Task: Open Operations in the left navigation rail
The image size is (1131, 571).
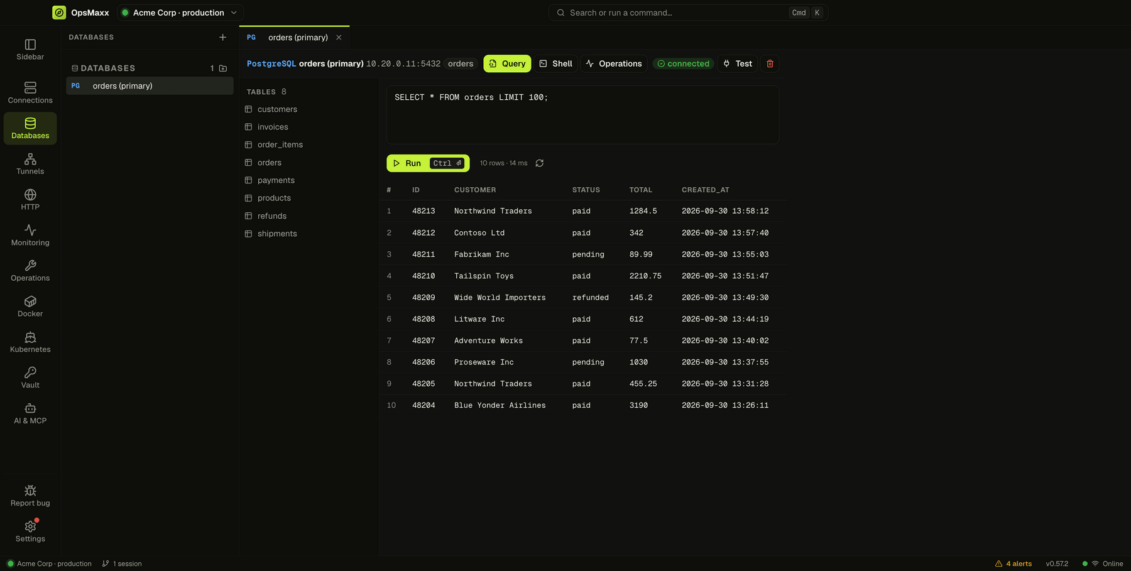Action: [x=30, y=271]
